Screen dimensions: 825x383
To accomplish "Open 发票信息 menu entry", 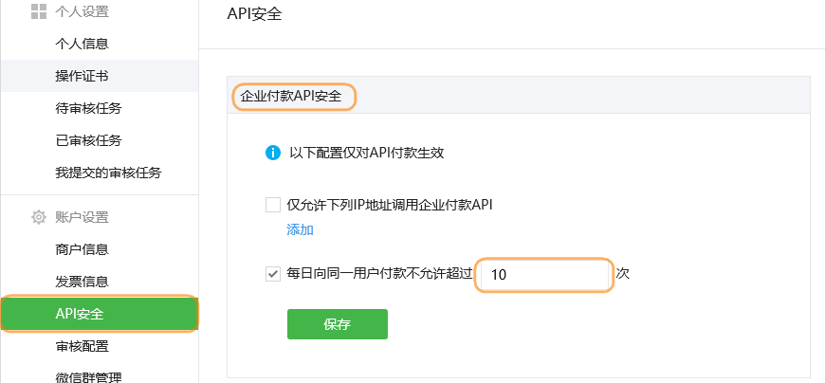I will coord(82,281).
